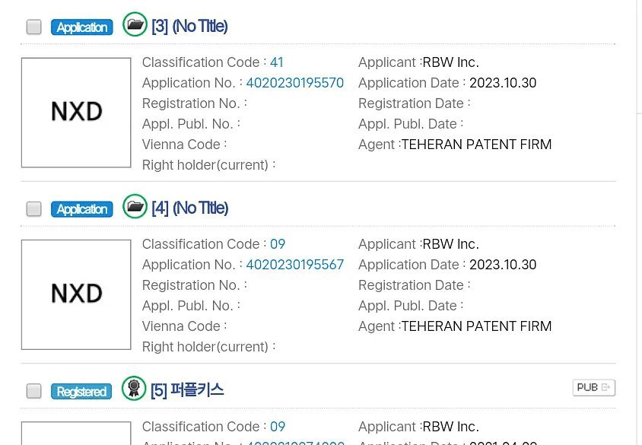Click the open folder icon for result [3]
The image size is (642, 445).
pos(135,25)
